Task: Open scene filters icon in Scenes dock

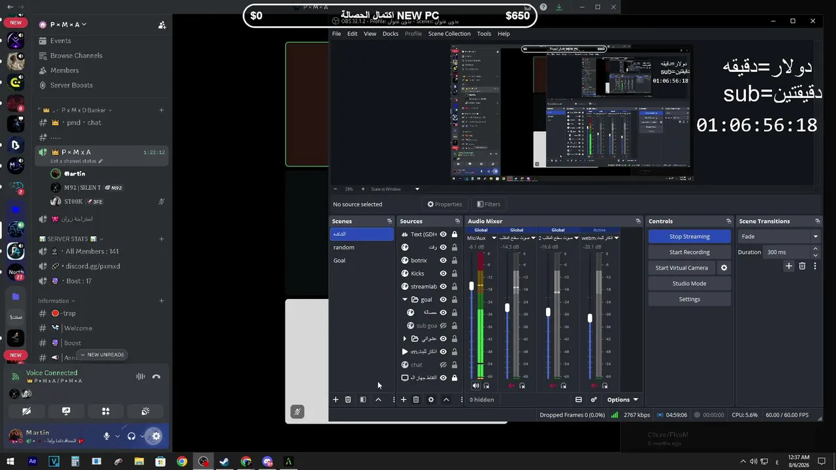Action: (x=363, y=399)
